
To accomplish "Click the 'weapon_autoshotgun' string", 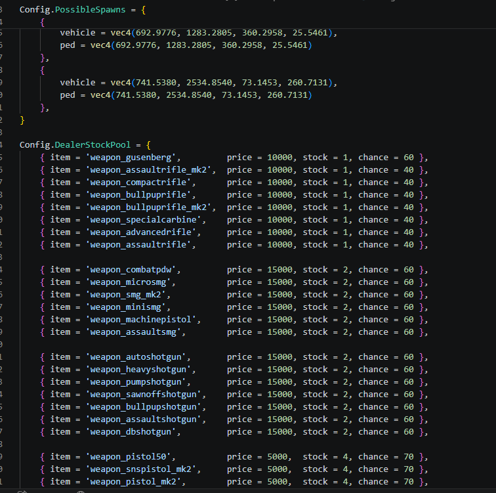I will (x=136, y=357).
